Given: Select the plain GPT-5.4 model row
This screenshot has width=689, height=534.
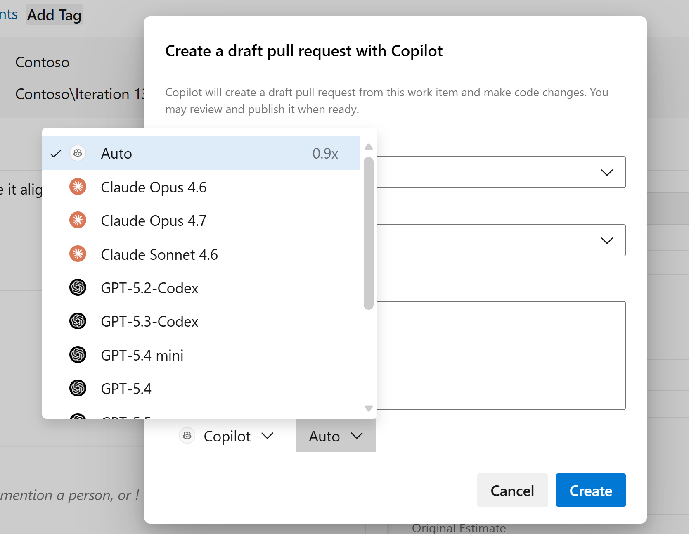Looking at the screenshot, I should pos(201,389).
